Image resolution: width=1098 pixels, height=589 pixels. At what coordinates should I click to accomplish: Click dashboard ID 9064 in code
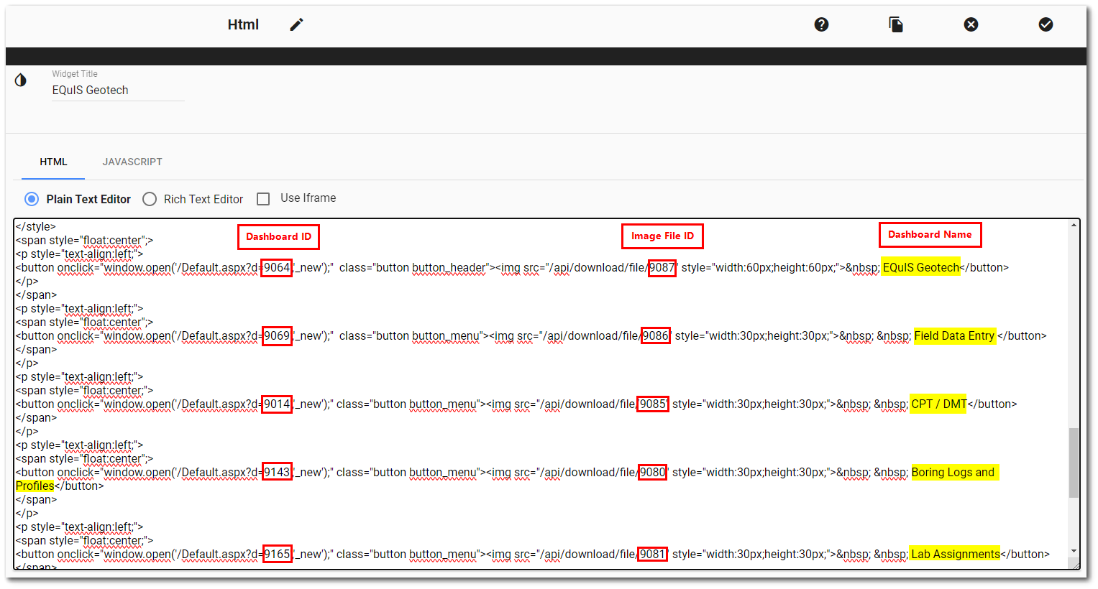point(277,267)
